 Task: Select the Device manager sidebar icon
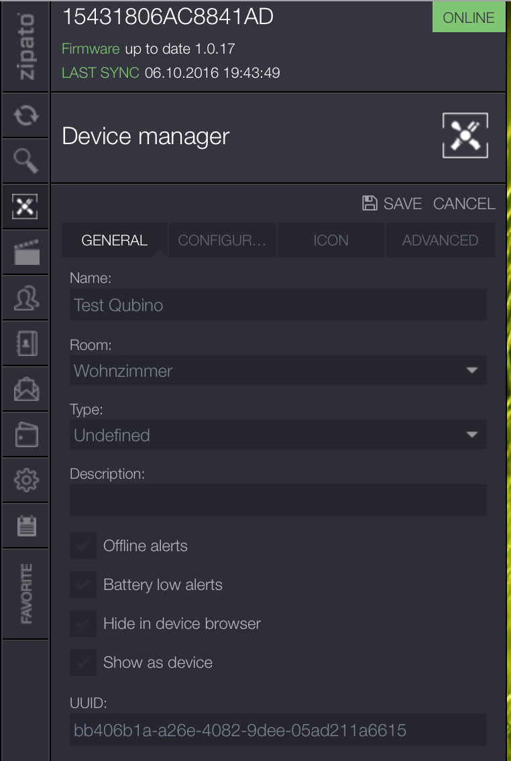[25, 207]
